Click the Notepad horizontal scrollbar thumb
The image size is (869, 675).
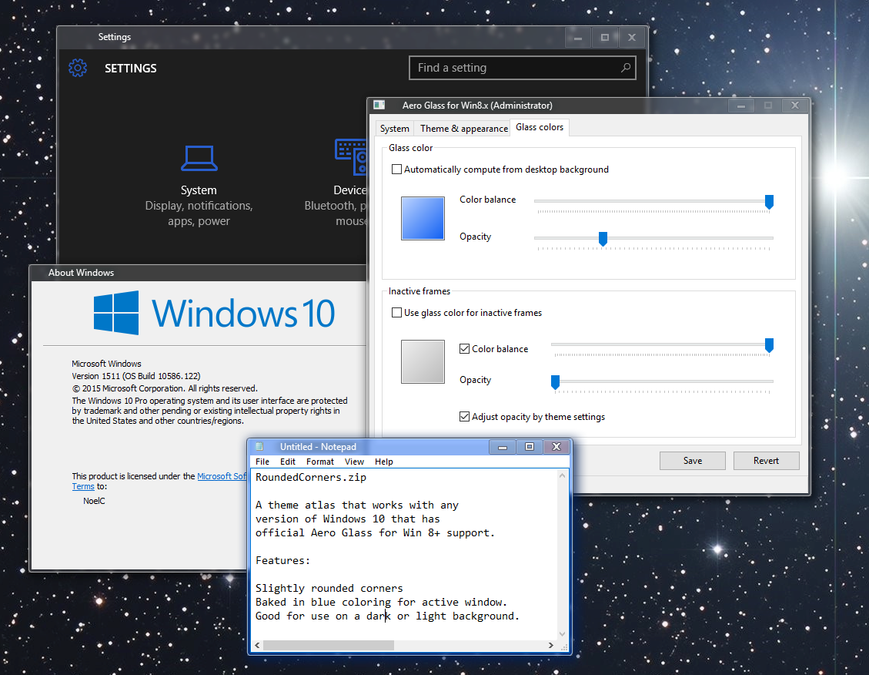[x=329, y=645]
